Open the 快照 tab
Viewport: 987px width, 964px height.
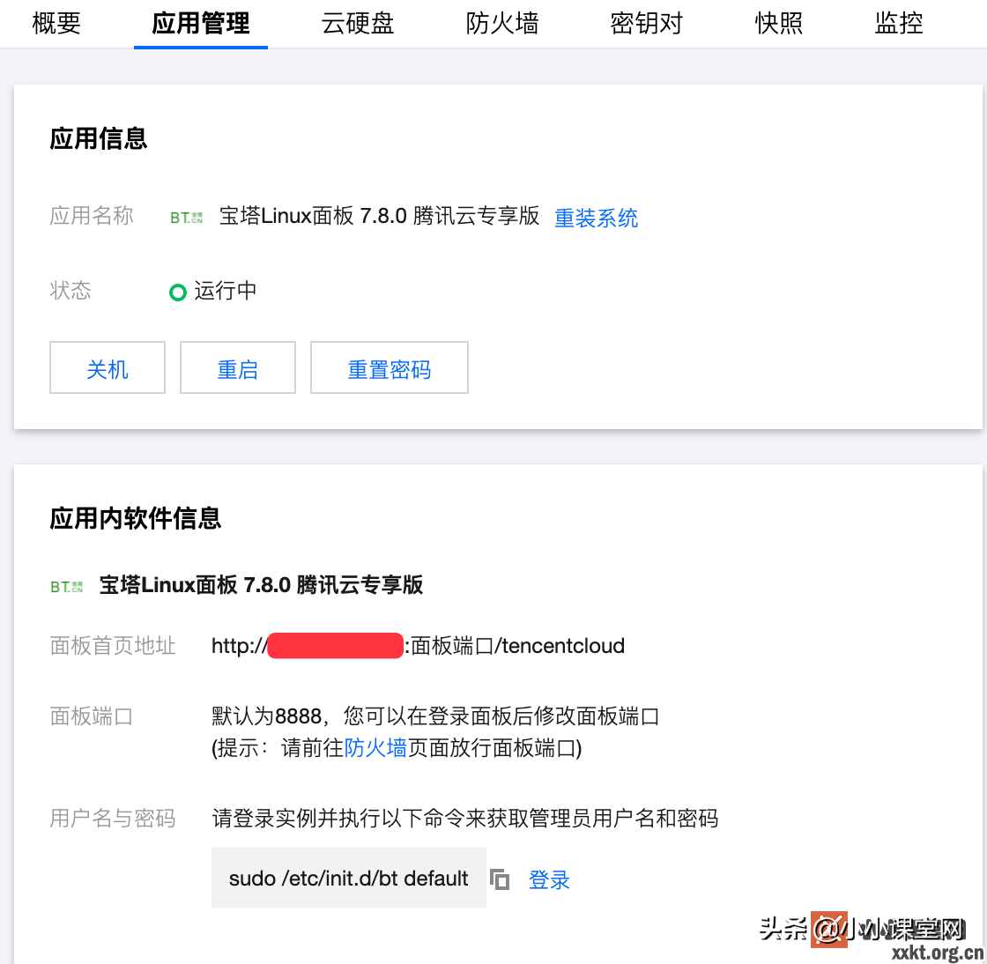(779, 23)
